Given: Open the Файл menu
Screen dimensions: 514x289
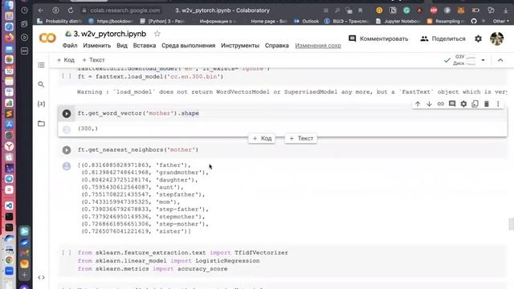Looking at the screenshot, I should click(70, 46).
